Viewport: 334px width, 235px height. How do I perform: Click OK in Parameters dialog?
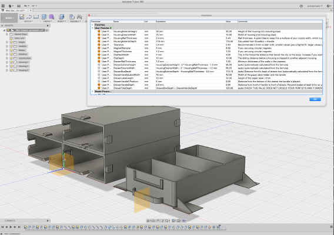coord(315,99)
